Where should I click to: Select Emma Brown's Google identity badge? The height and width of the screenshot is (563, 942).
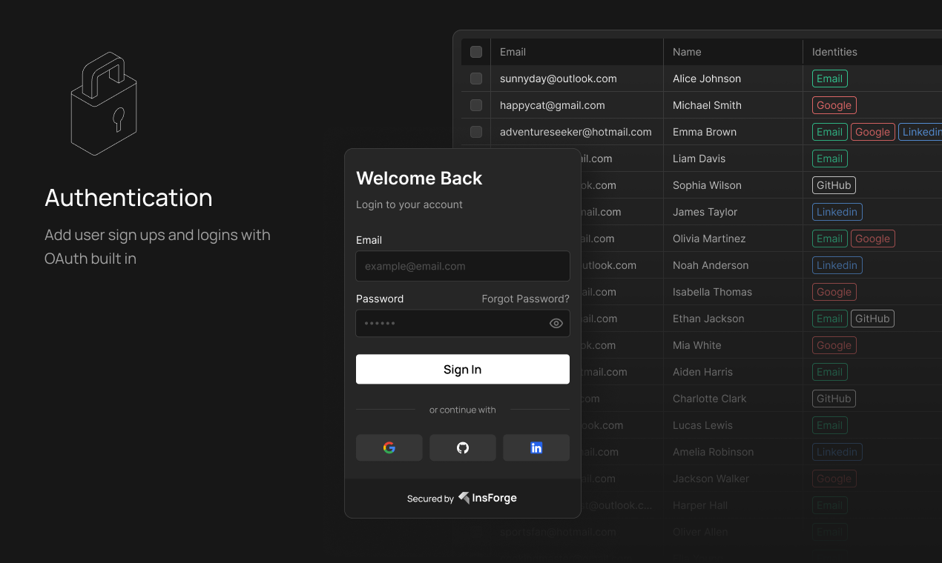pos(872,131)
